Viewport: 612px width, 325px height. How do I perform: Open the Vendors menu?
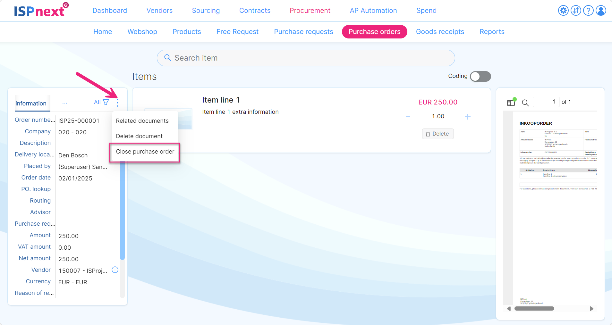159,11
